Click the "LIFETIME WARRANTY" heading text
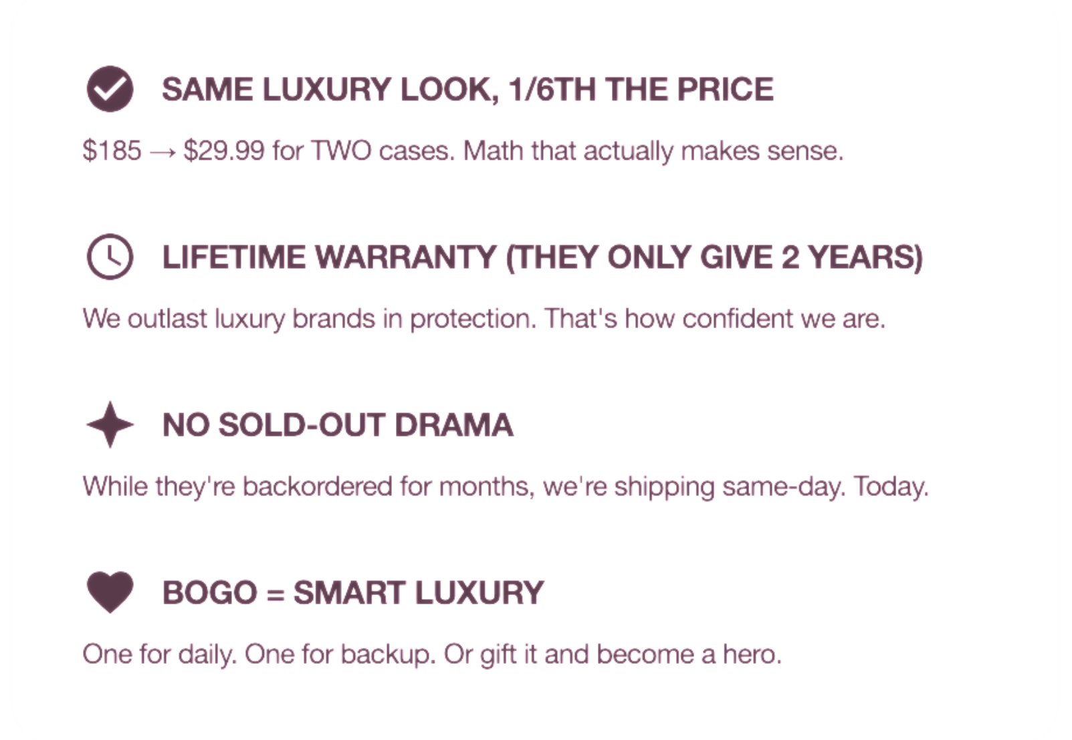1072x740 pixels. [329, 257]
